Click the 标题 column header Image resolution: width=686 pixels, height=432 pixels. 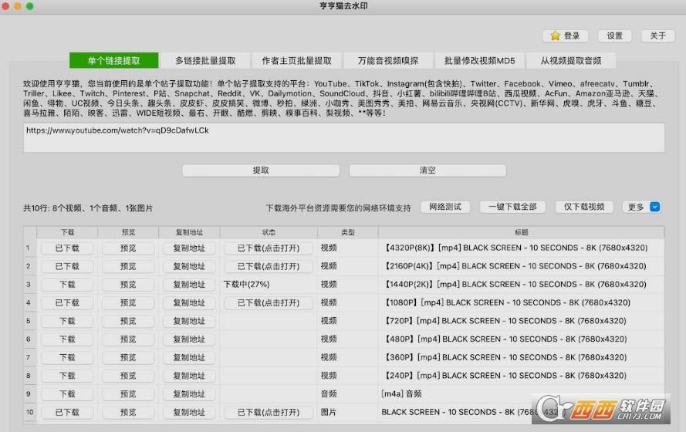click(x=521, y=232)
